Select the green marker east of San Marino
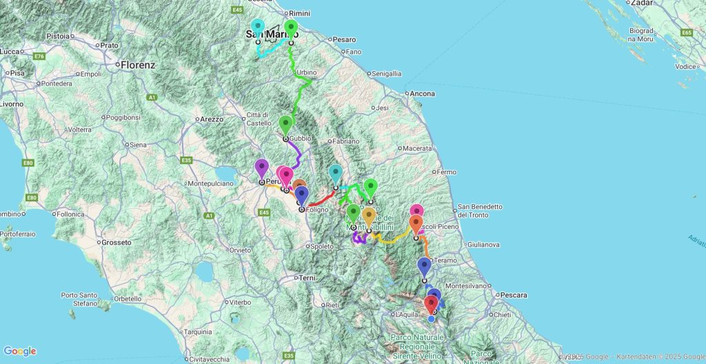 click(x=291, y=30)
